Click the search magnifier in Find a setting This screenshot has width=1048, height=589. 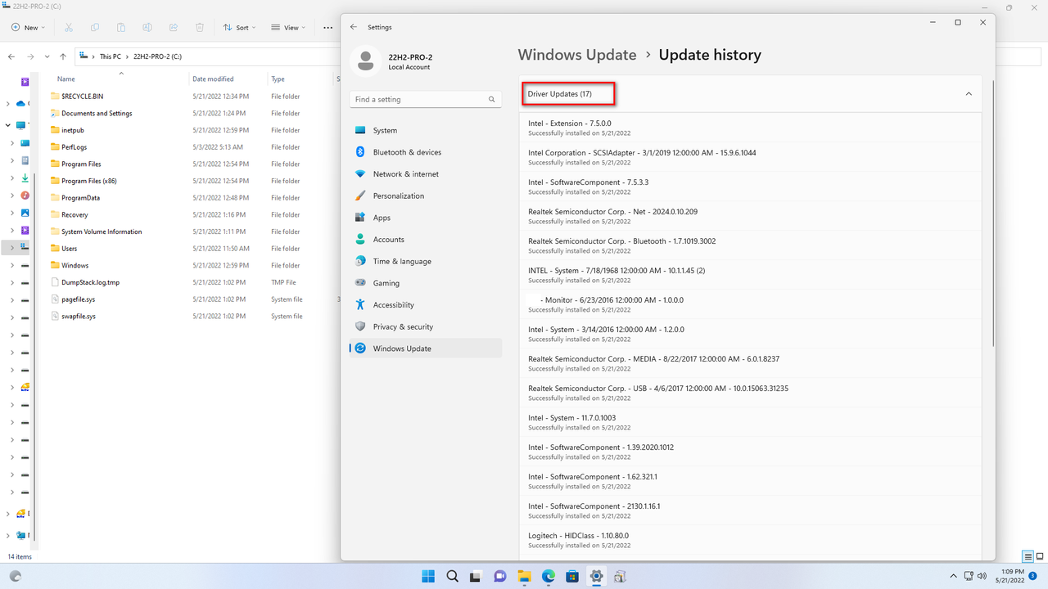(492, 99)
